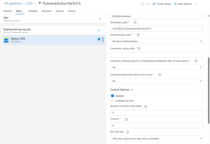Screen dimensions: 210x144
Task: Click View releases
Action: 183,4
